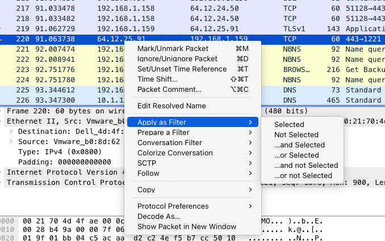
Task: Open the Time Shift dialog
Action: tap(157, 79)
